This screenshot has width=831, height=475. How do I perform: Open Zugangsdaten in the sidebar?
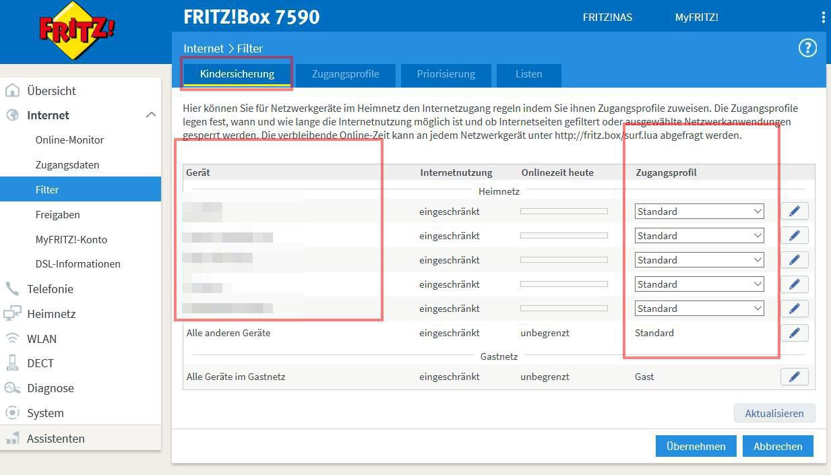67,165
